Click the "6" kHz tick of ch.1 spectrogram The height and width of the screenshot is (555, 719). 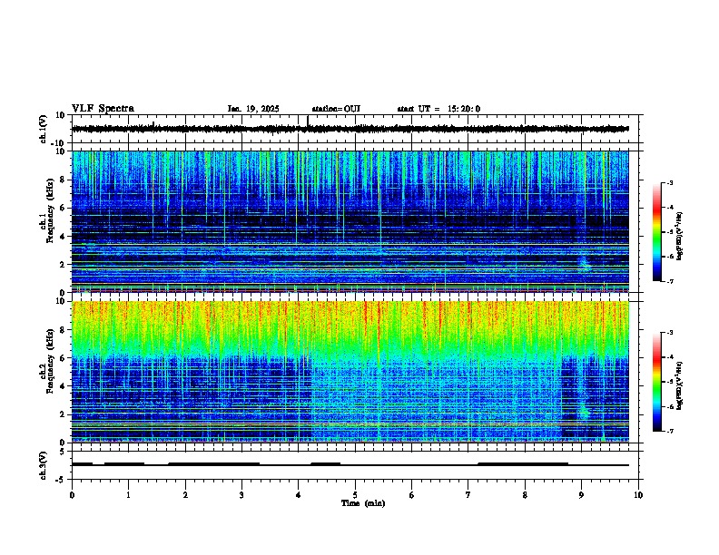pos(63,208)
